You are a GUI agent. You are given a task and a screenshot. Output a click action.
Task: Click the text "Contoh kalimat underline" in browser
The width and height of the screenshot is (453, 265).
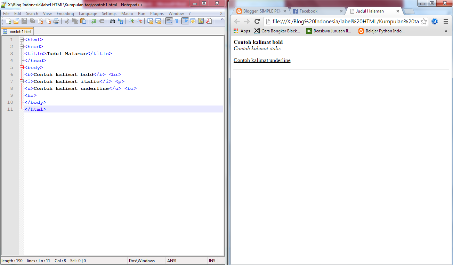coord(262,60)
